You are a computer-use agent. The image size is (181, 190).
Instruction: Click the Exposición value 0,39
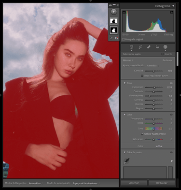coord(169,88)
